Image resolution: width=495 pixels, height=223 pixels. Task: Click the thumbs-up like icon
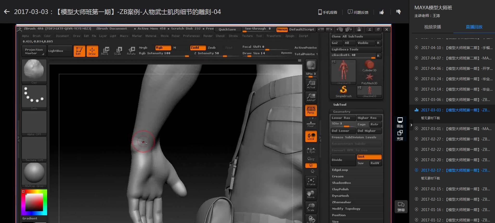coord(382,12)
